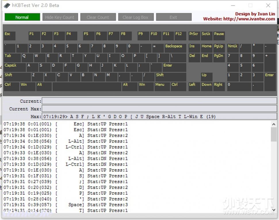The width and height of the screenshot is (279, 220).
Task: Click the numpad plus key tile
Action: pos(270,62)
